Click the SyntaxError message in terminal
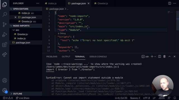 coord(84,78)
